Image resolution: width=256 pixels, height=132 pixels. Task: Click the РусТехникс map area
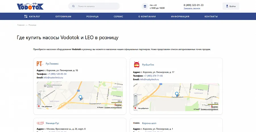point(80,95)
